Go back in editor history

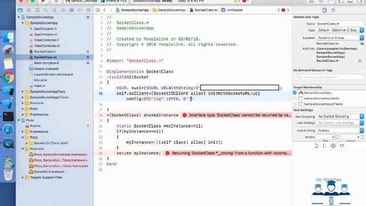105,10
